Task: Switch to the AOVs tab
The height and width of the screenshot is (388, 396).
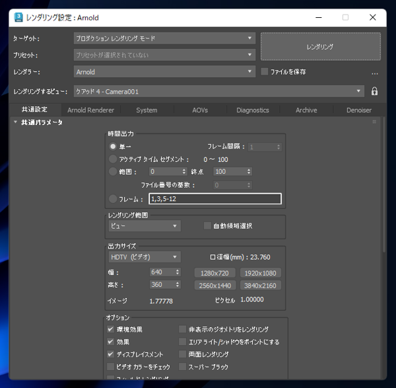Action: tap(200, 110)
